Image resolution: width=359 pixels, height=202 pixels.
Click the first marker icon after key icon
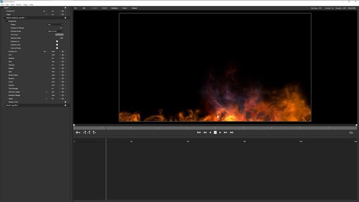click(x=85, y=132)
